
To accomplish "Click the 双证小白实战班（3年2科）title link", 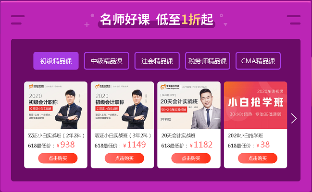I will tap(123, 136).
